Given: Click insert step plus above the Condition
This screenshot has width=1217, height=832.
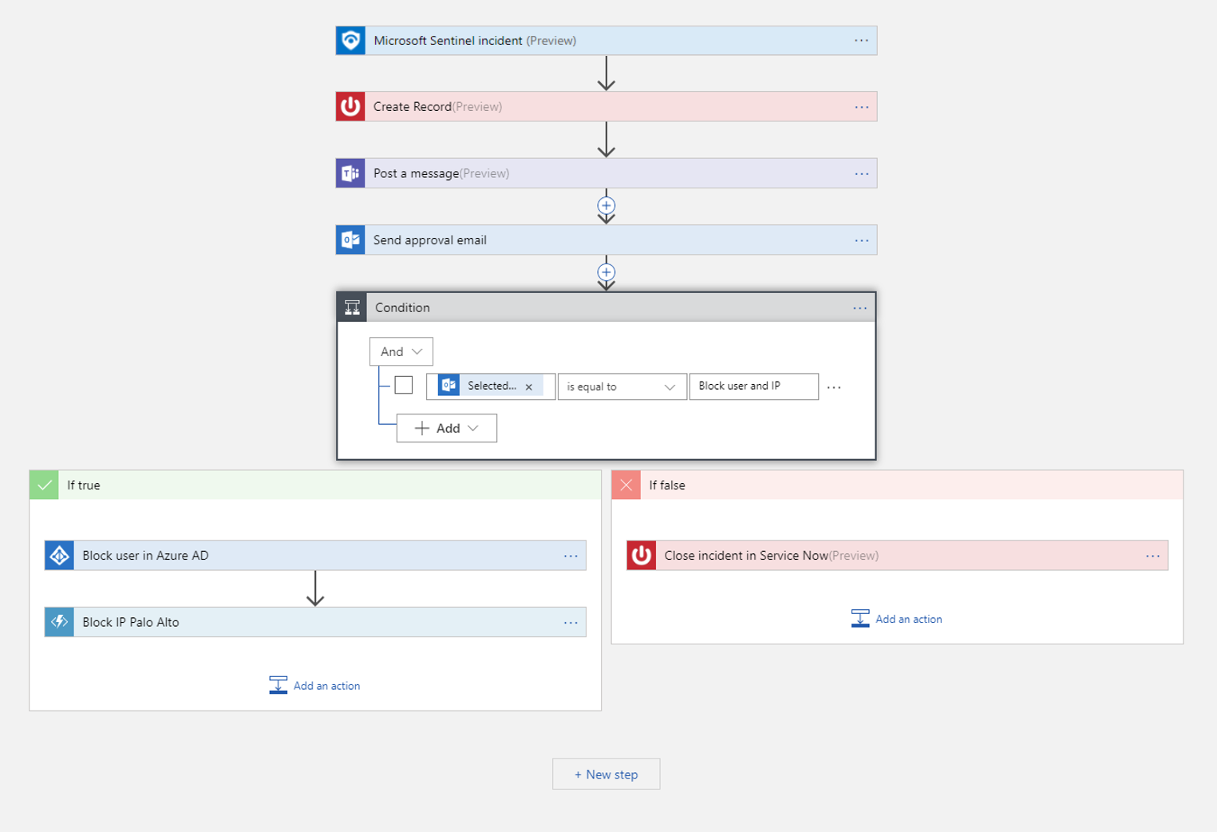Looking at the screenshot, I should point(607,272).
